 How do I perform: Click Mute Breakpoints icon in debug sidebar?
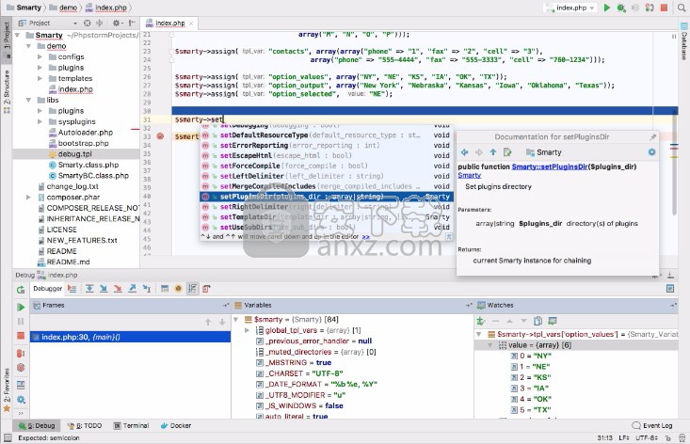coord(21,368)
